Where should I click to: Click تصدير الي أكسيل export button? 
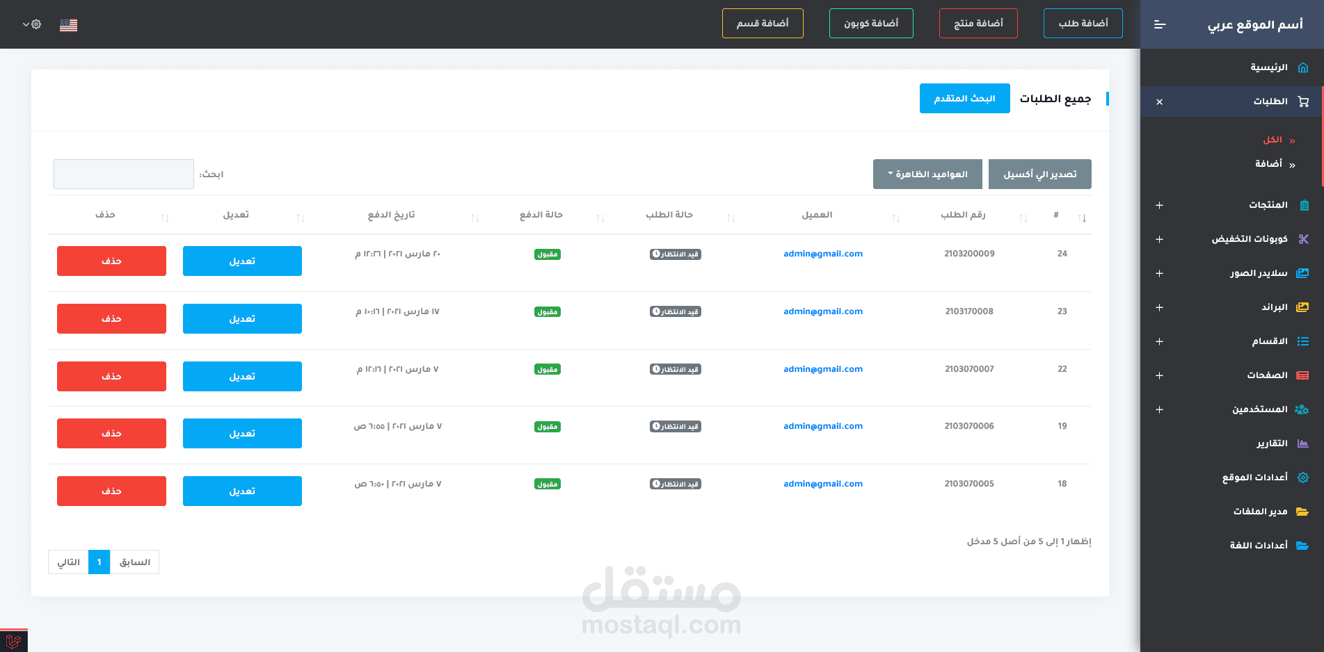tap(1039, 174)
